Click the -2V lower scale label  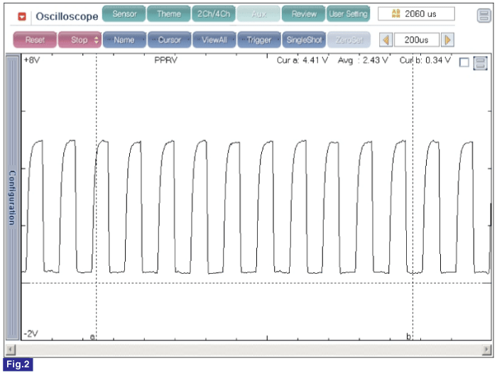point(31,333)
